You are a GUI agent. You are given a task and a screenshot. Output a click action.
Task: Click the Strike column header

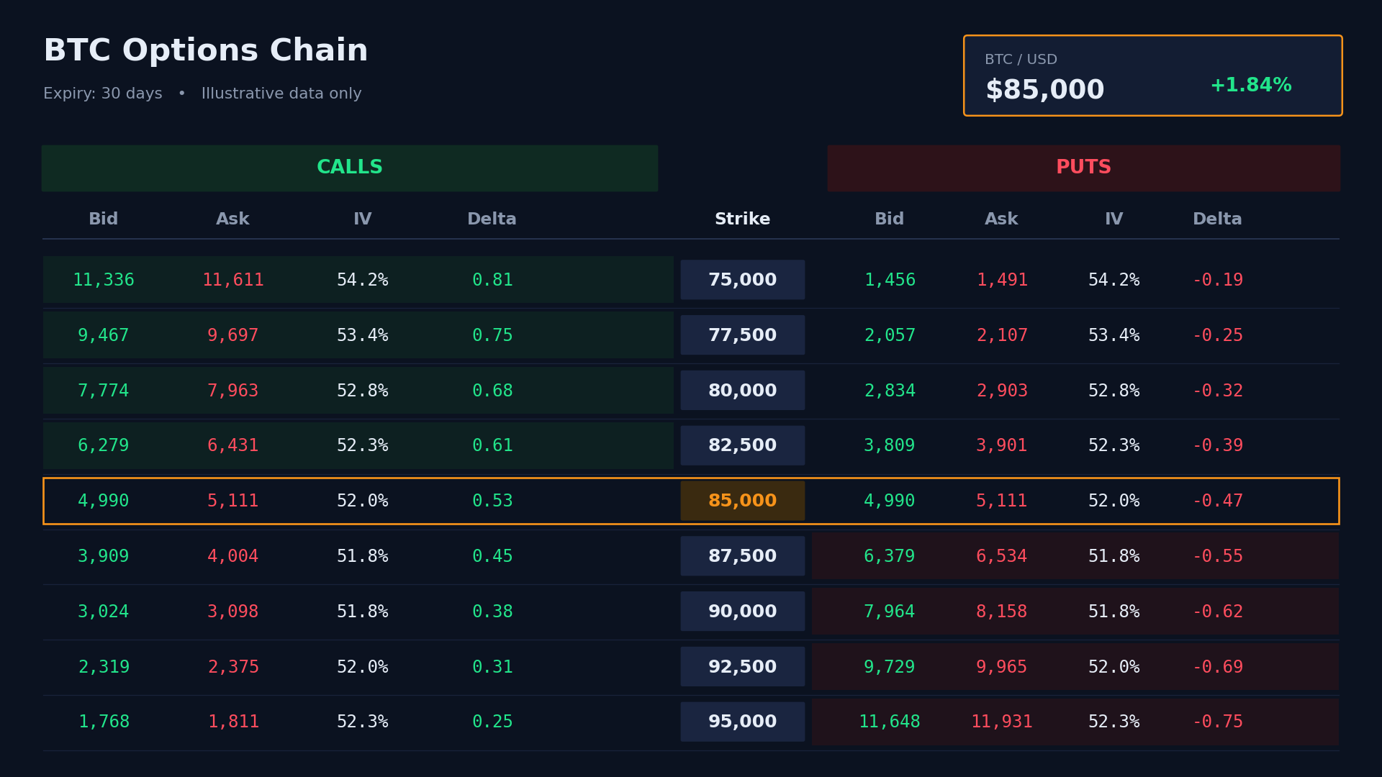point(743,219)
